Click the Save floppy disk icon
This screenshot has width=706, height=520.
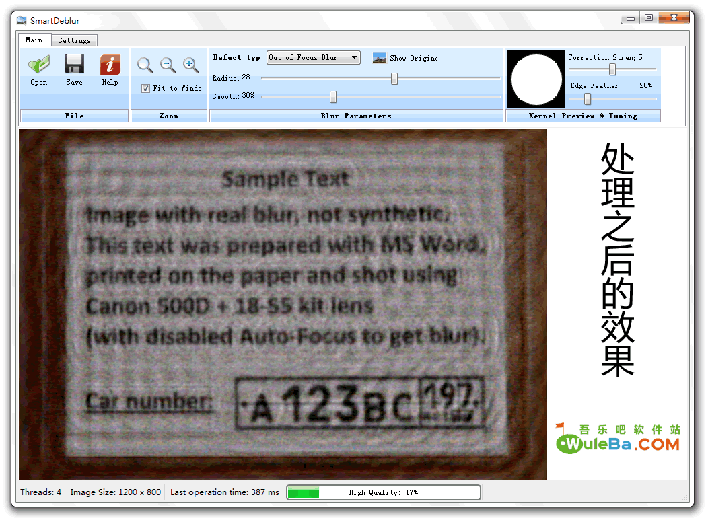click(74, 65)
